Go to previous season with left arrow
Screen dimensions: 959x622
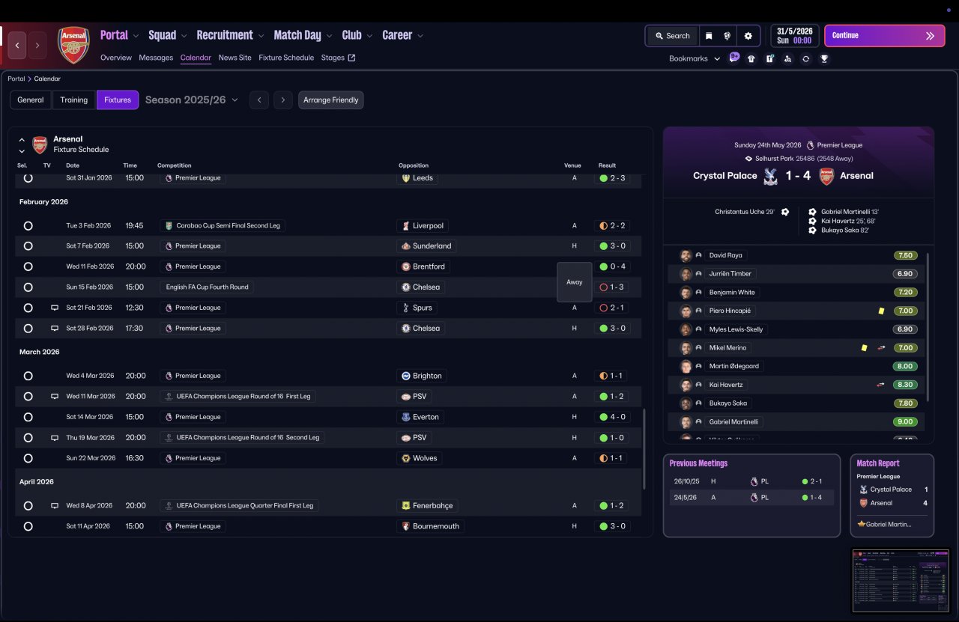pos(259,100)
